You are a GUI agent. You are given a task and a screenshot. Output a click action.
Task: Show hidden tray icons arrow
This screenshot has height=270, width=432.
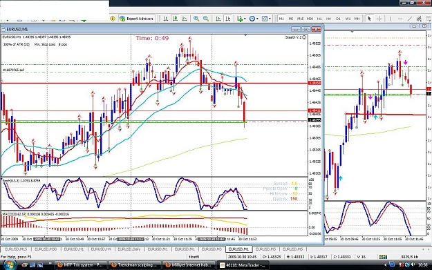[x=386, y=265]
